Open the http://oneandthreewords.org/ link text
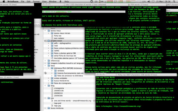The width and height of the screenshot is (178, 111). click(x=127, y=106)
